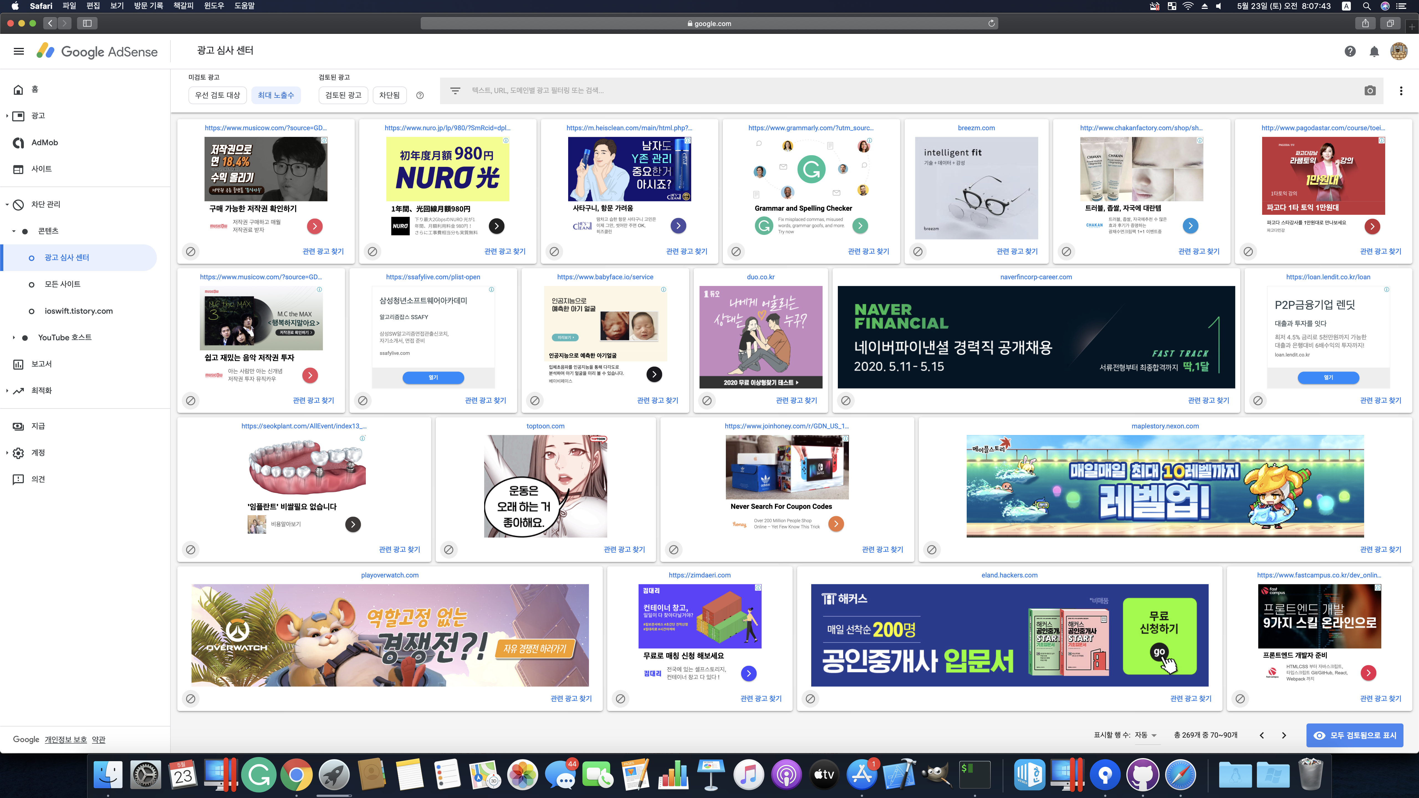Viewport: 1419px width, 798px height.
Task: Open the hamburger main menu icon
Action: click(x=19, y=51)
